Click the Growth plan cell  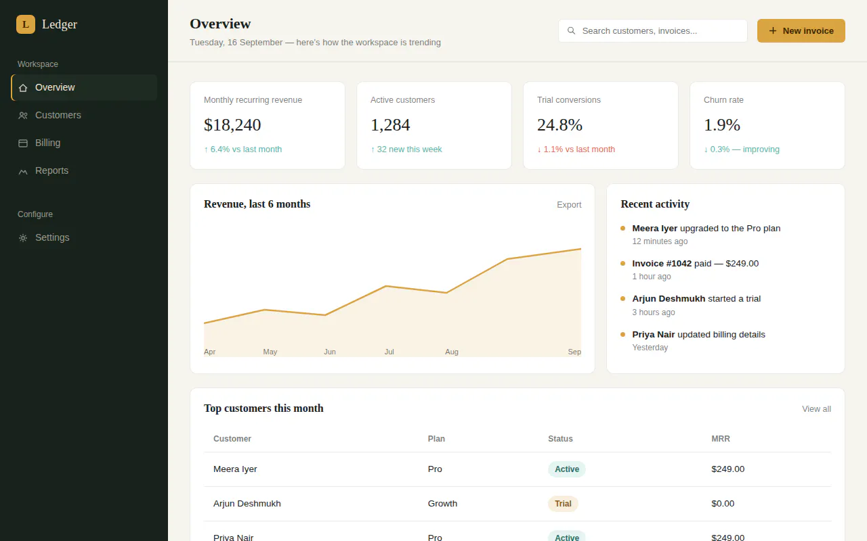(442, 504)
